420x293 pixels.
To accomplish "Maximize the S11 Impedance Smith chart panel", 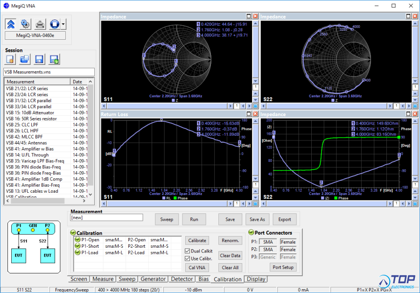I will (x=249, y=16).
